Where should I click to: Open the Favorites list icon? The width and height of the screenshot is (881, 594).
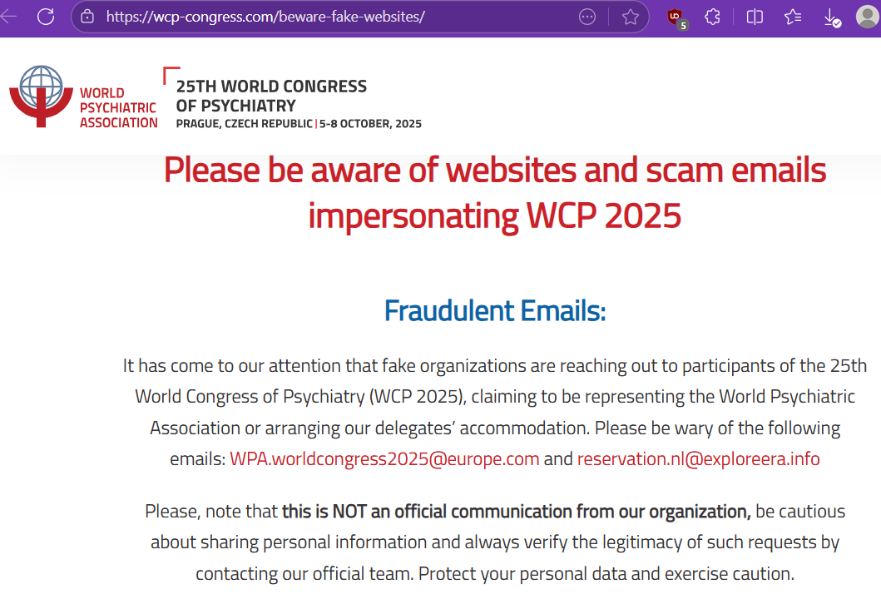click(x=793, y=17)
